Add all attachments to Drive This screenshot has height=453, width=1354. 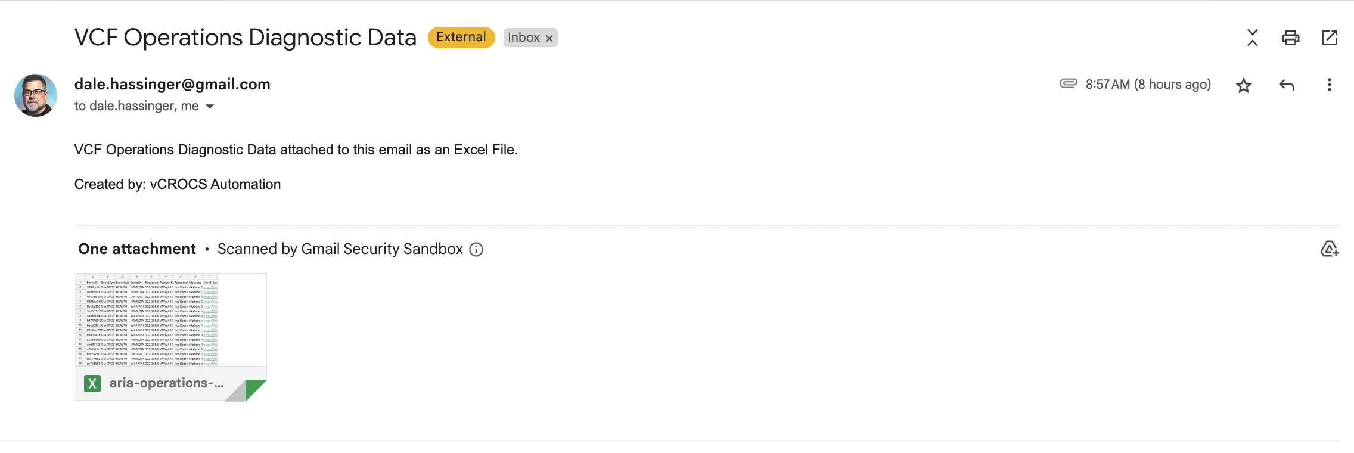tap(1329, 249)
